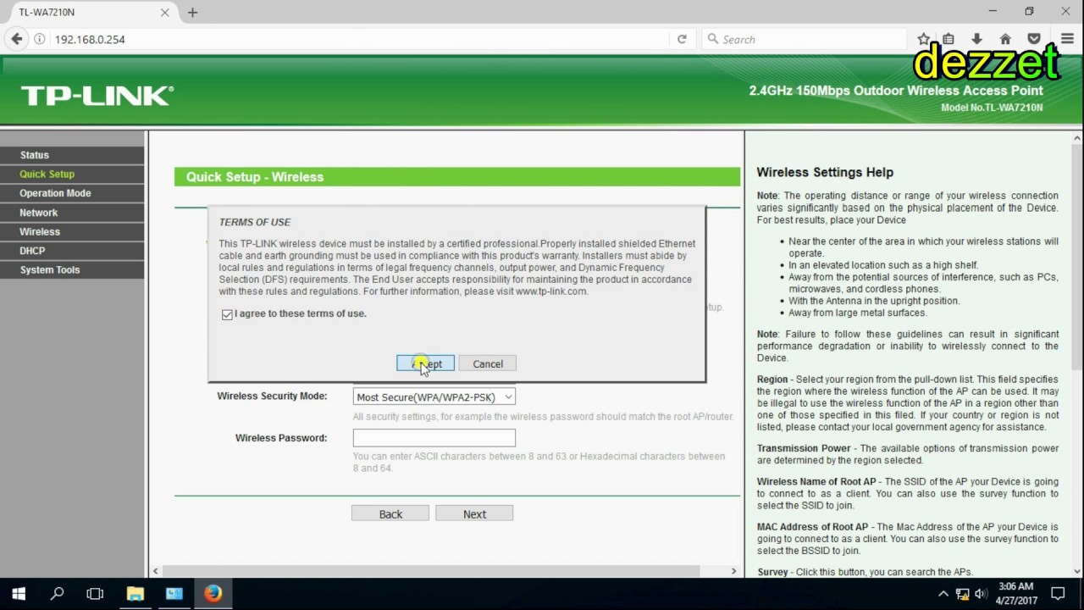Click the TERMS OF USE title
The width and height of the screenshot is (1084, 610).
coord(255,222)
